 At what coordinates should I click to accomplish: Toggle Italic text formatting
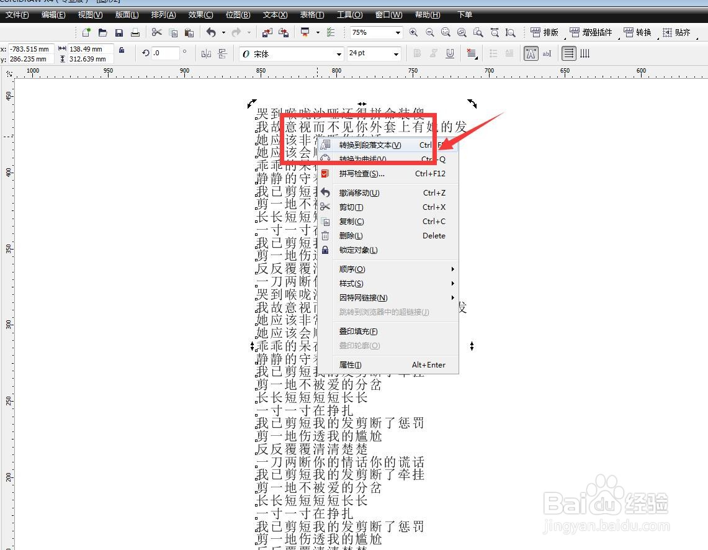click(434, 53)
